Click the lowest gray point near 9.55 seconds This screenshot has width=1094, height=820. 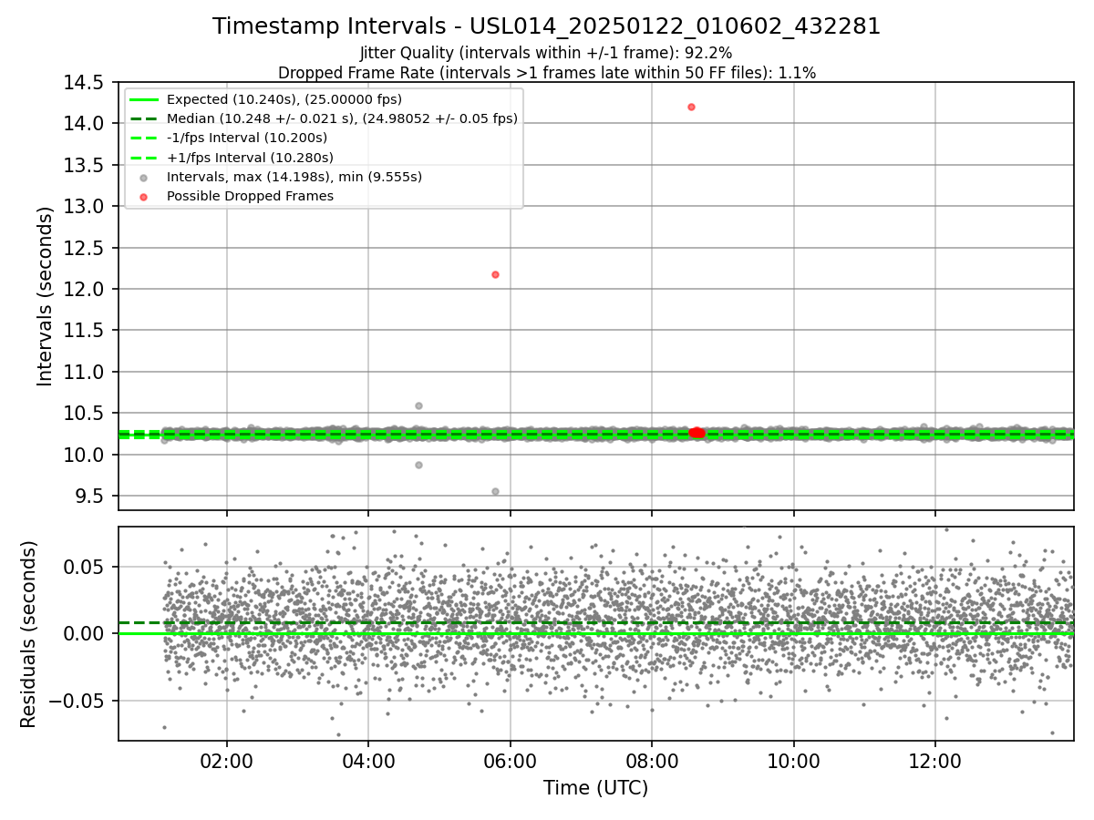pos(495,491)
